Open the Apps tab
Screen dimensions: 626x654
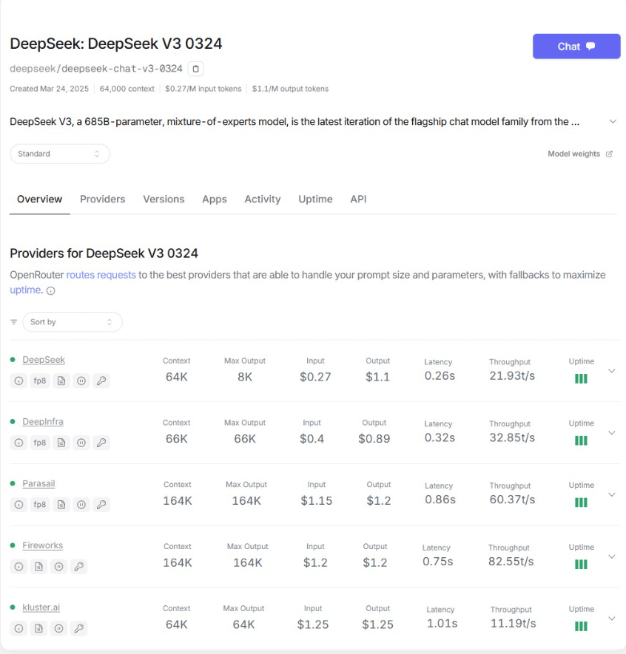click(215, 200)
